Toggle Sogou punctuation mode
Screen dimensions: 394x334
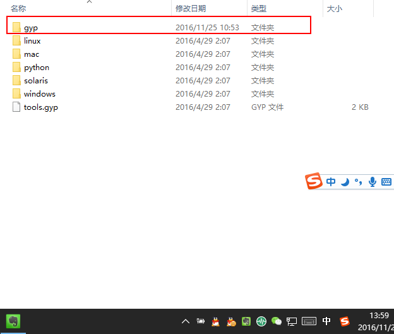358,182
